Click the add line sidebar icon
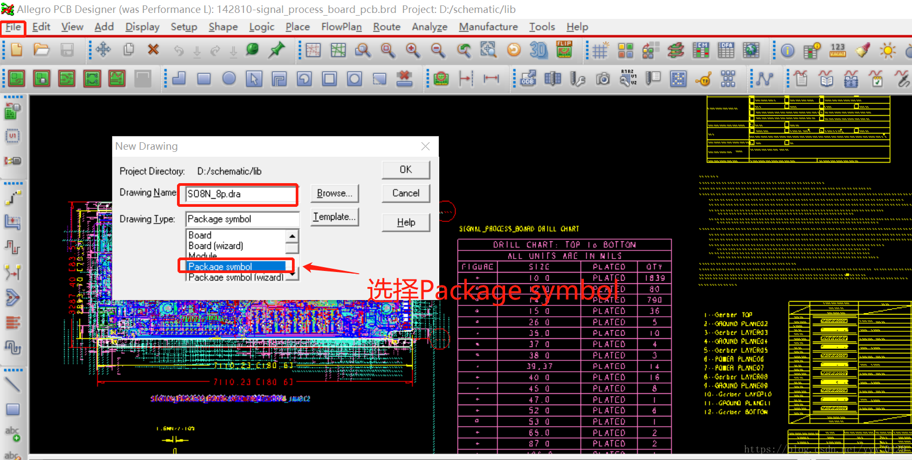This screenshot has width=912, height=460. click(12, 385)
